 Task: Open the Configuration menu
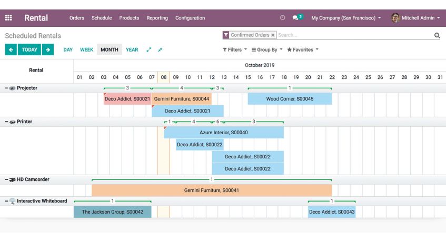[190, 18]
